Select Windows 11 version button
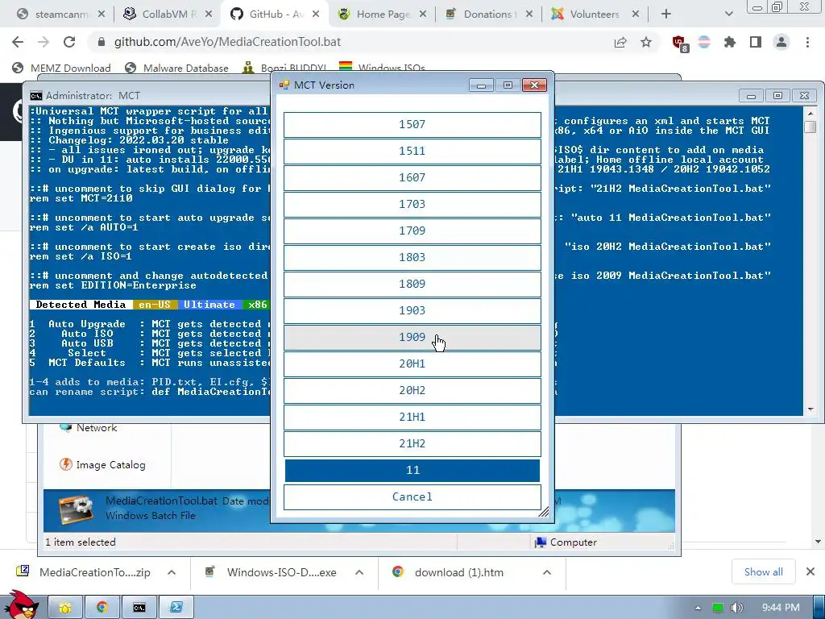Screen dimensions: 825x619 coord(412,470)
